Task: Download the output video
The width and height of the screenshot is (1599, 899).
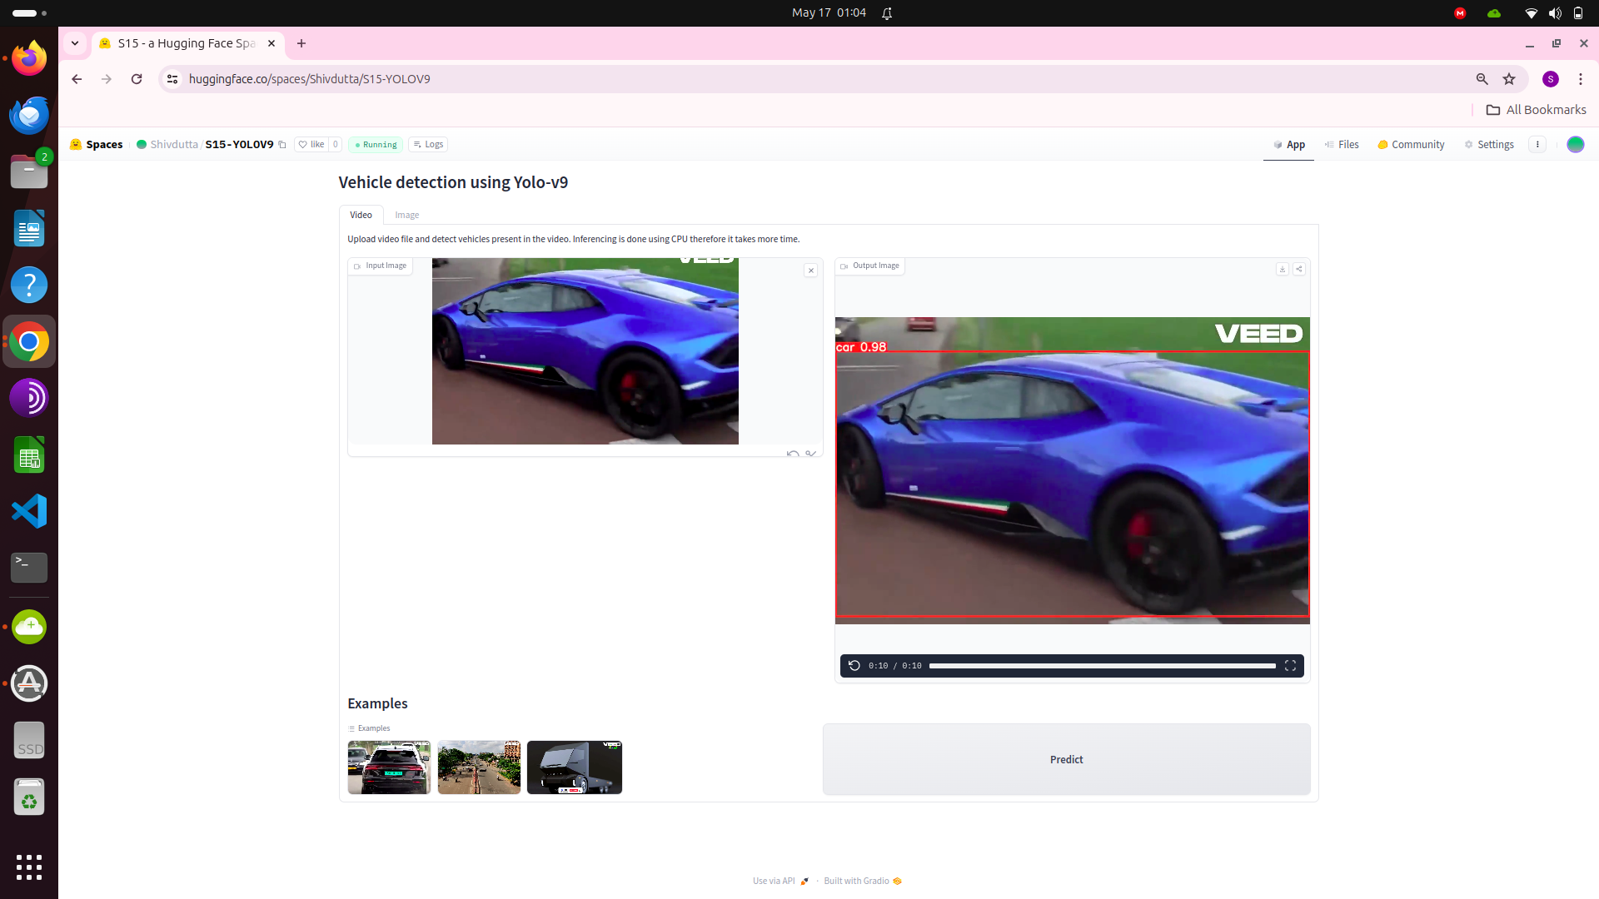Action: point(1282,269)
